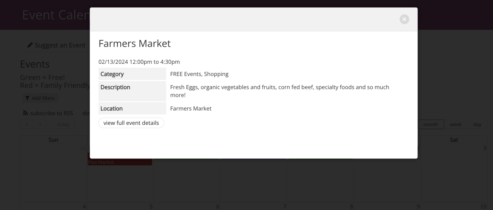Click the subscribe to RSS feed icon

[25, 113]
